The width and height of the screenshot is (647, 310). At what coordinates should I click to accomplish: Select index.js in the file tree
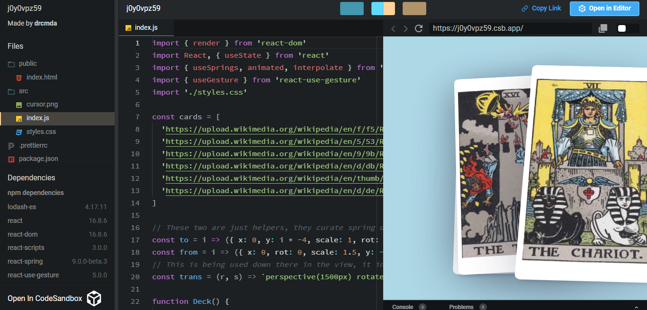[x=57, y=118]
